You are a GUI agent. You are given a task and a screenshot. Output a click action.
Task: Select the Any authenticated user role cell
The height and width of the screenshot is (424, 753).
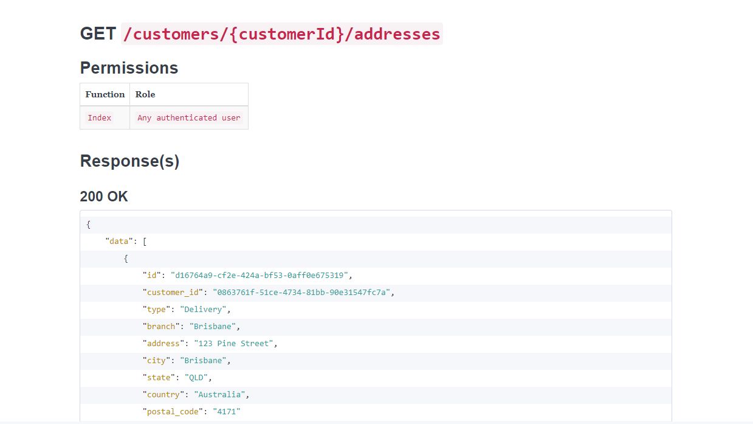pyautogui.click(x=189, y=117)
